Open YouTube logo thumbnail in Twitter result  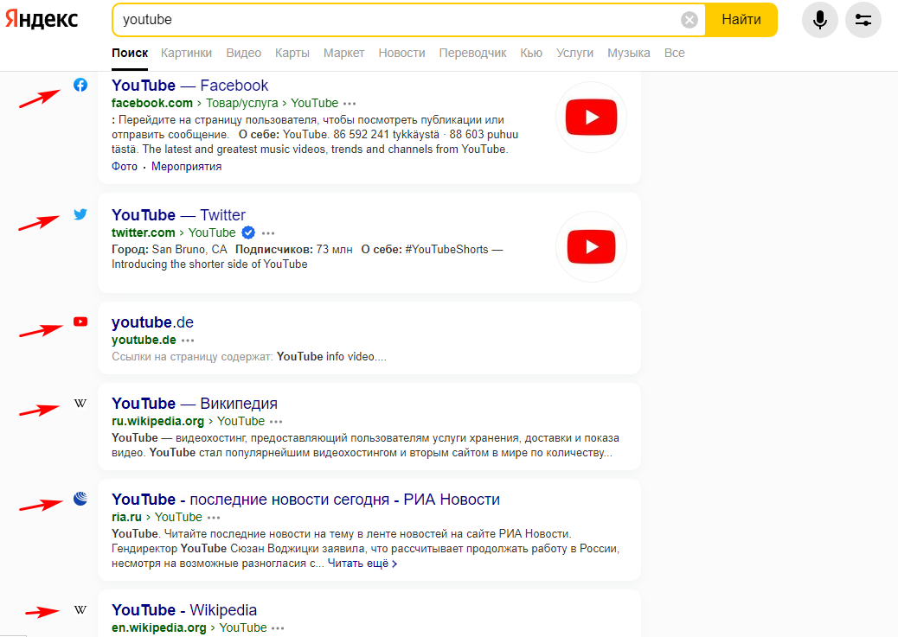tap(591, 246)
